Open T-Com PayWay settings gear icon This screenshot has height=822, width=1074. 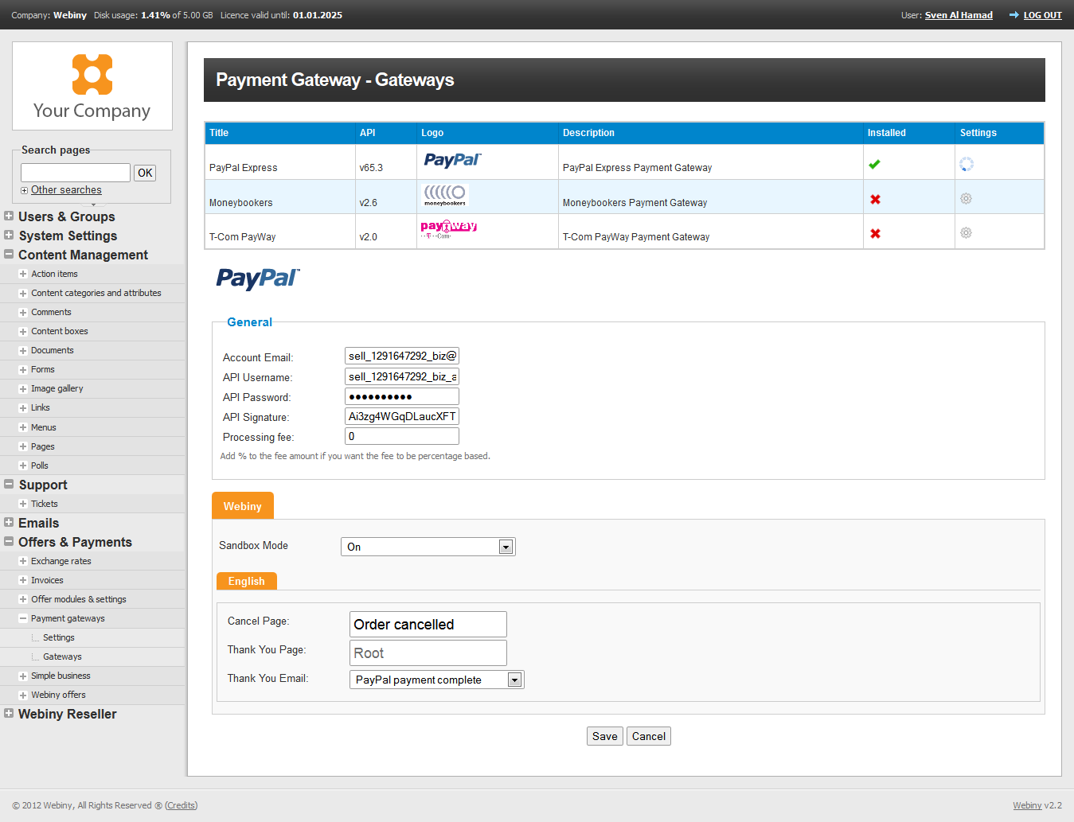[x=966, y=233]
